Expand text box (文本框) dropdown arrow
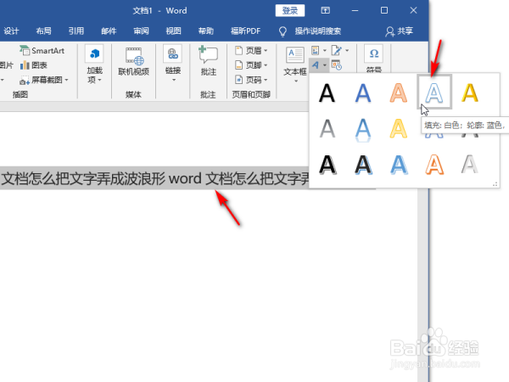509x382 pixels. [296, 81]
